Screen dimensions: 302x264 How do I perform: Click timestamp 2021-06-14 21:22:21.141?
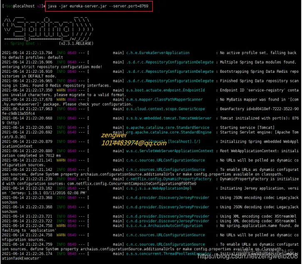(27, 160)
